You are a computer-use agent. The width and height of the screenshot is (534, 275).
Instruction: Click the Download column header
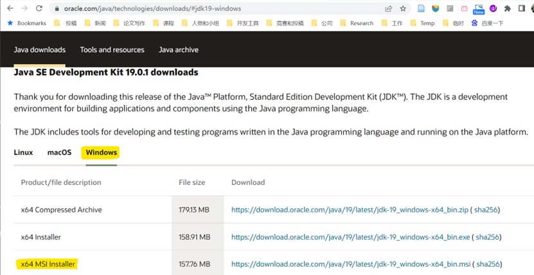pyautogui.click(x=248, y=182)
